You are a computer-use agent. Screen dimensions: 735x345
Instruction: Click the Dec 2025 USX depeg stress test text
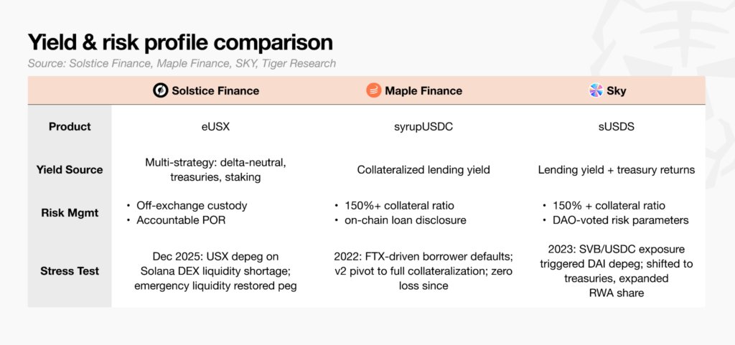[215, 271]
